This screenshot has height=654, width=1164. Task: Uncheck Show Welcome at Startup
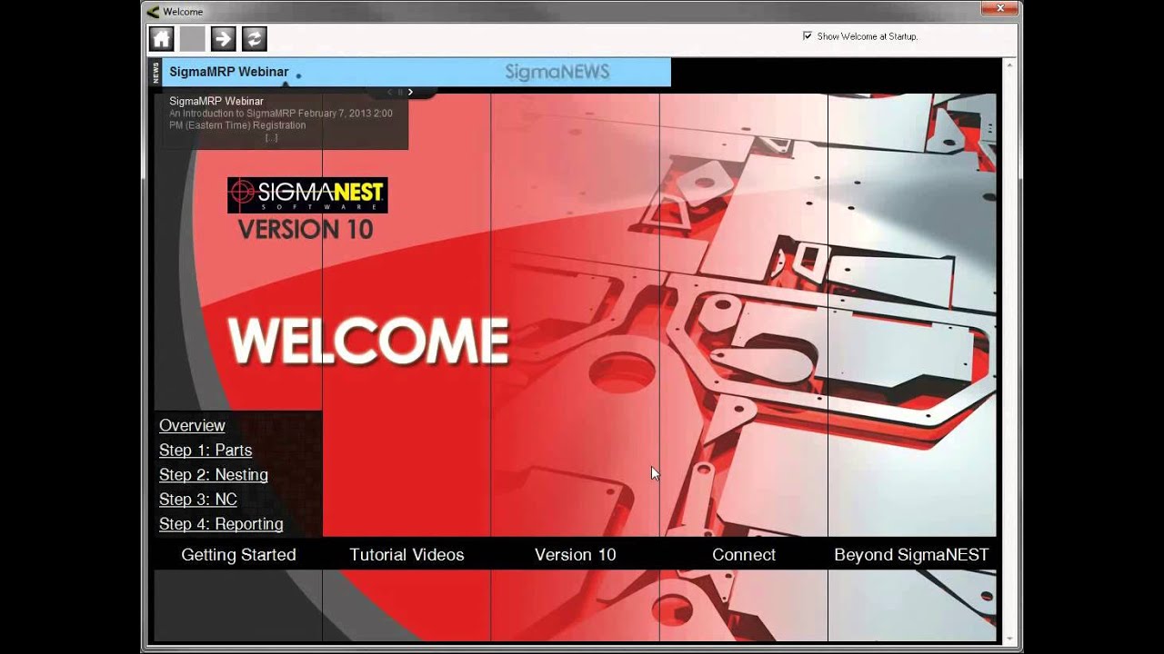pyautogui.click(x=808, y=36)
